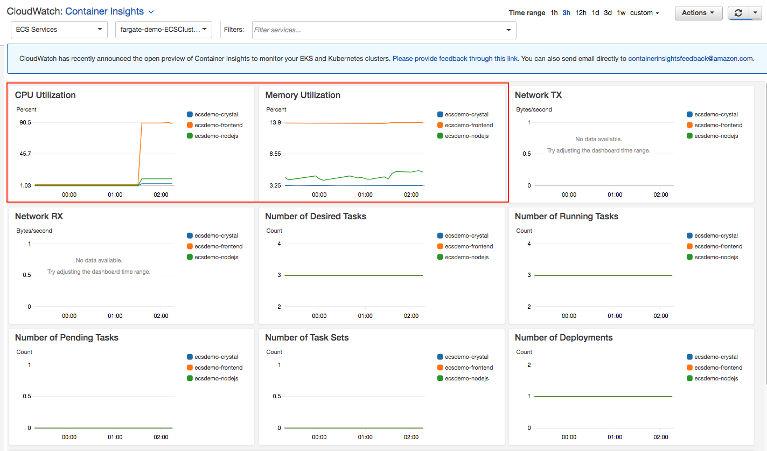Set time range to 12h

(581, 13)
